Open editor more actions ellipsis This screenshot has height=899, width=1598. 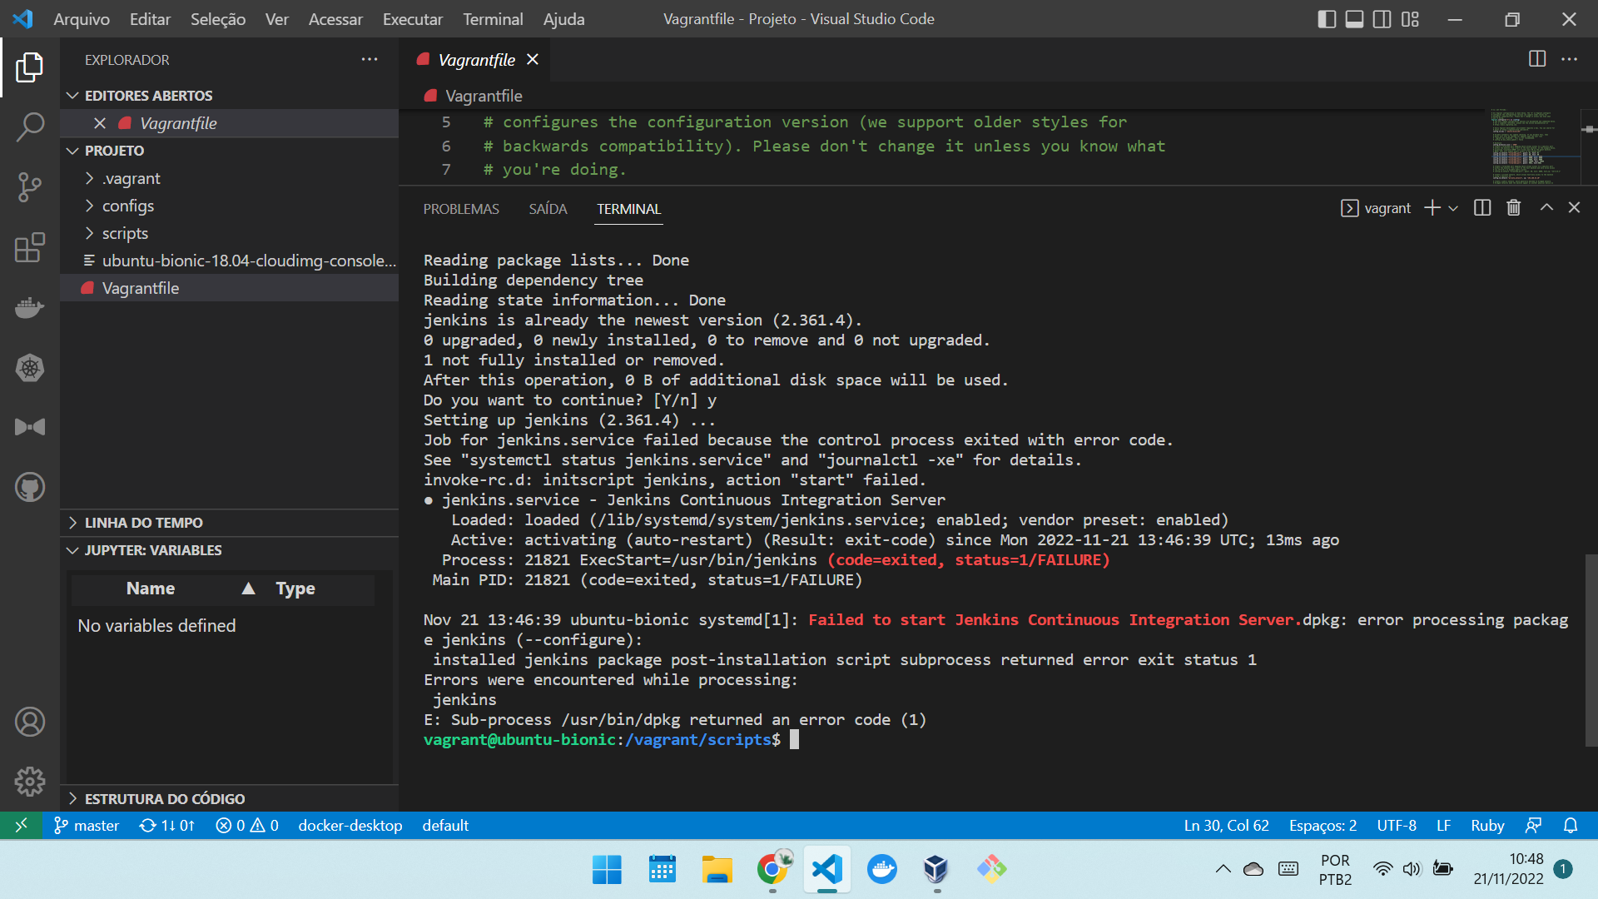click(x=1570, y=59)
